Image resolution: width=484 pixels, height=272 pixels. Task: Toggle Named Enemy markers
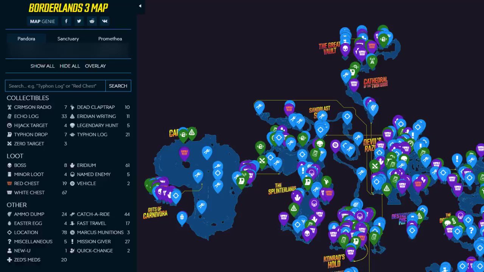[100, 174]
